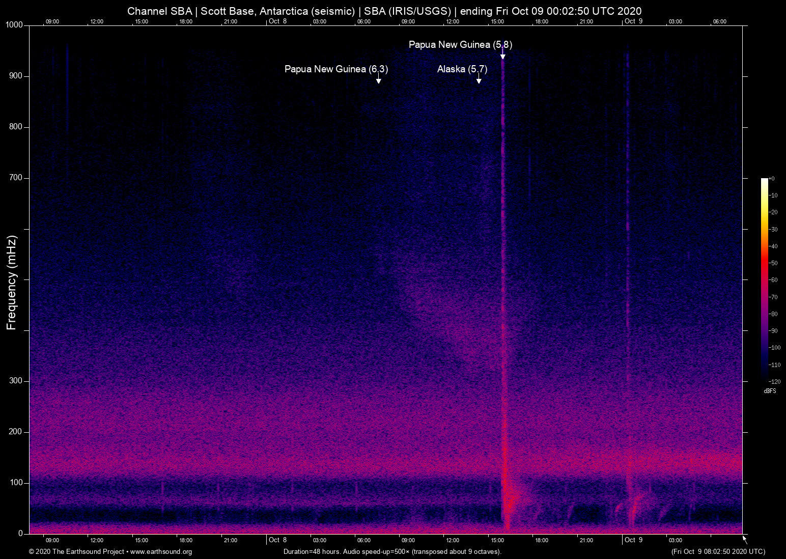Click the Fri Oct 9 08:02:50 timestamp
The height and width of the screenshot is (559, 786).
pos(718,552)
